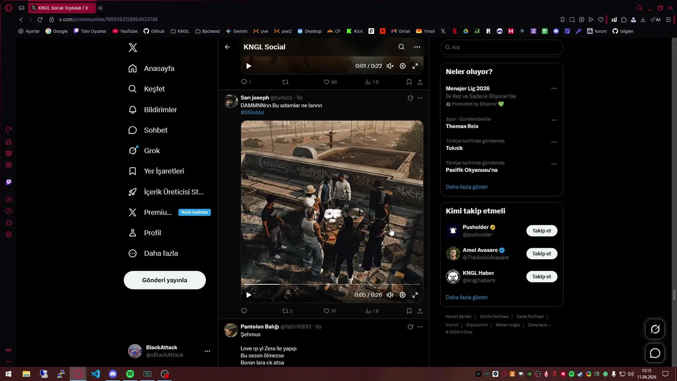This screenshot has width=677, height=381.
Task: Open more options on Pantolon Balığı's post
Action: point(420,327)
